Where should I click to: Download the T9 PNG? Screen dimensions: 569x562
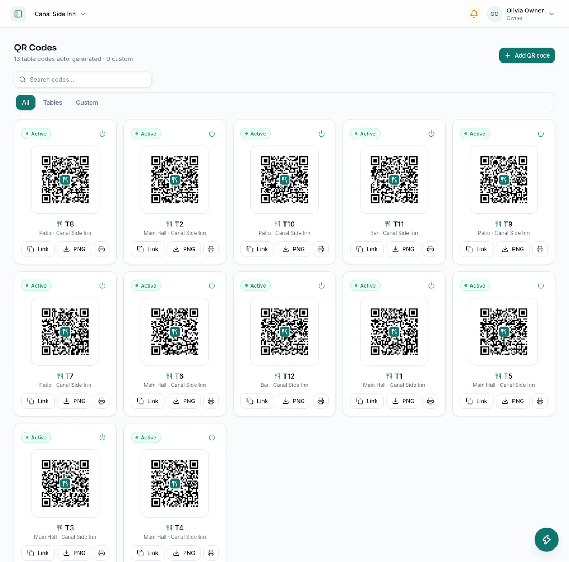(x=513, y=249)
